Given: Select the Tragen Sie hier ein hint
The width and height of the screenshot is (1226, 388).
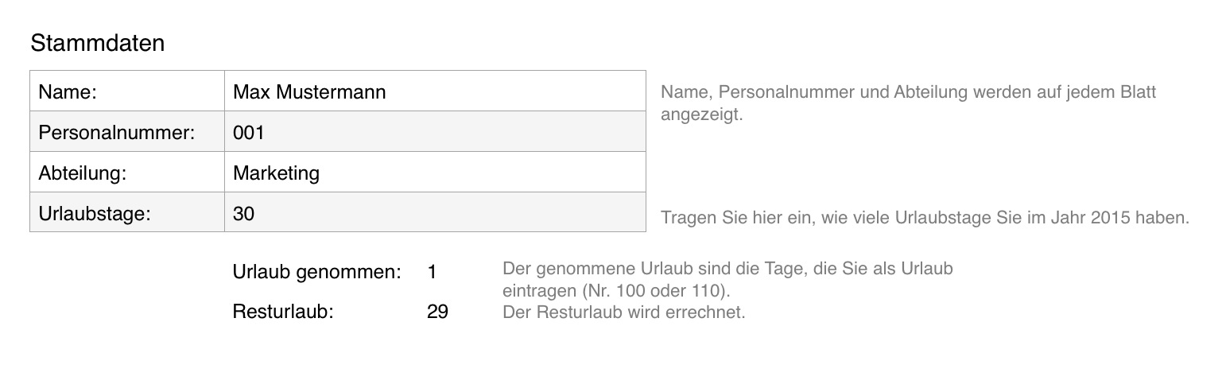Looking at the screenshot, I should point(924,218).
